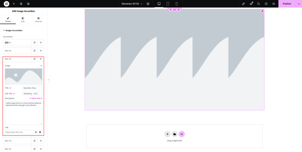Switch to Desktop device view
This screenshot has width=302, height=152.
159,4
